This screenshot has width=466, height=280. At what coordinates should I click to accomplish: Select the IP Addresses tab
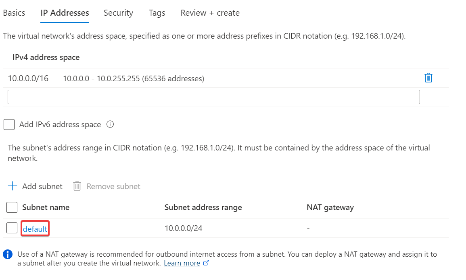coord(65,13)
